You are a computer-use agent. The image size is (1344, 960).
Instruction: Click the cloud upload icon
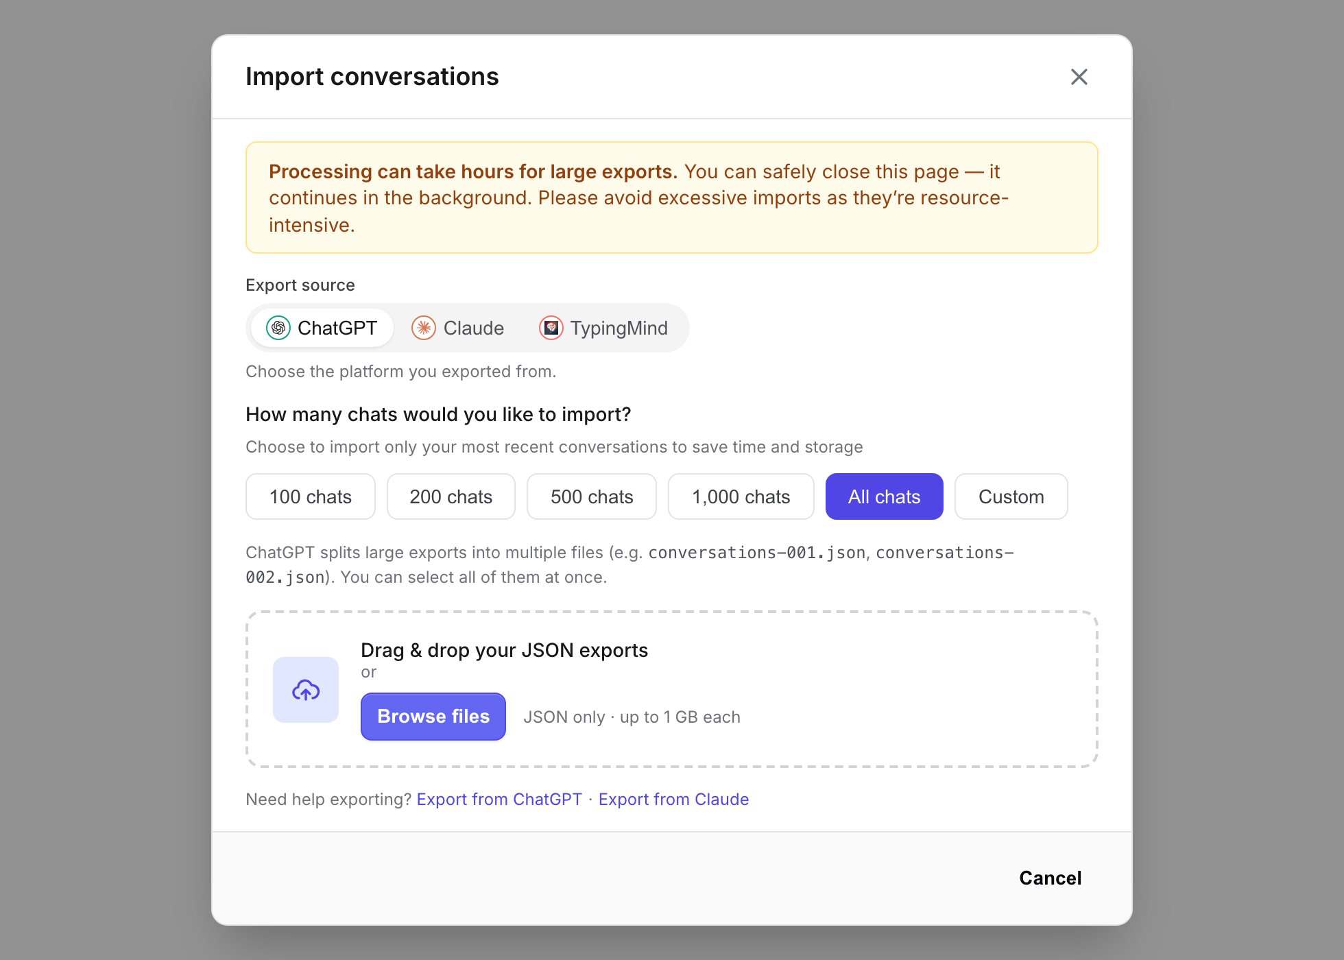[306, 690]
